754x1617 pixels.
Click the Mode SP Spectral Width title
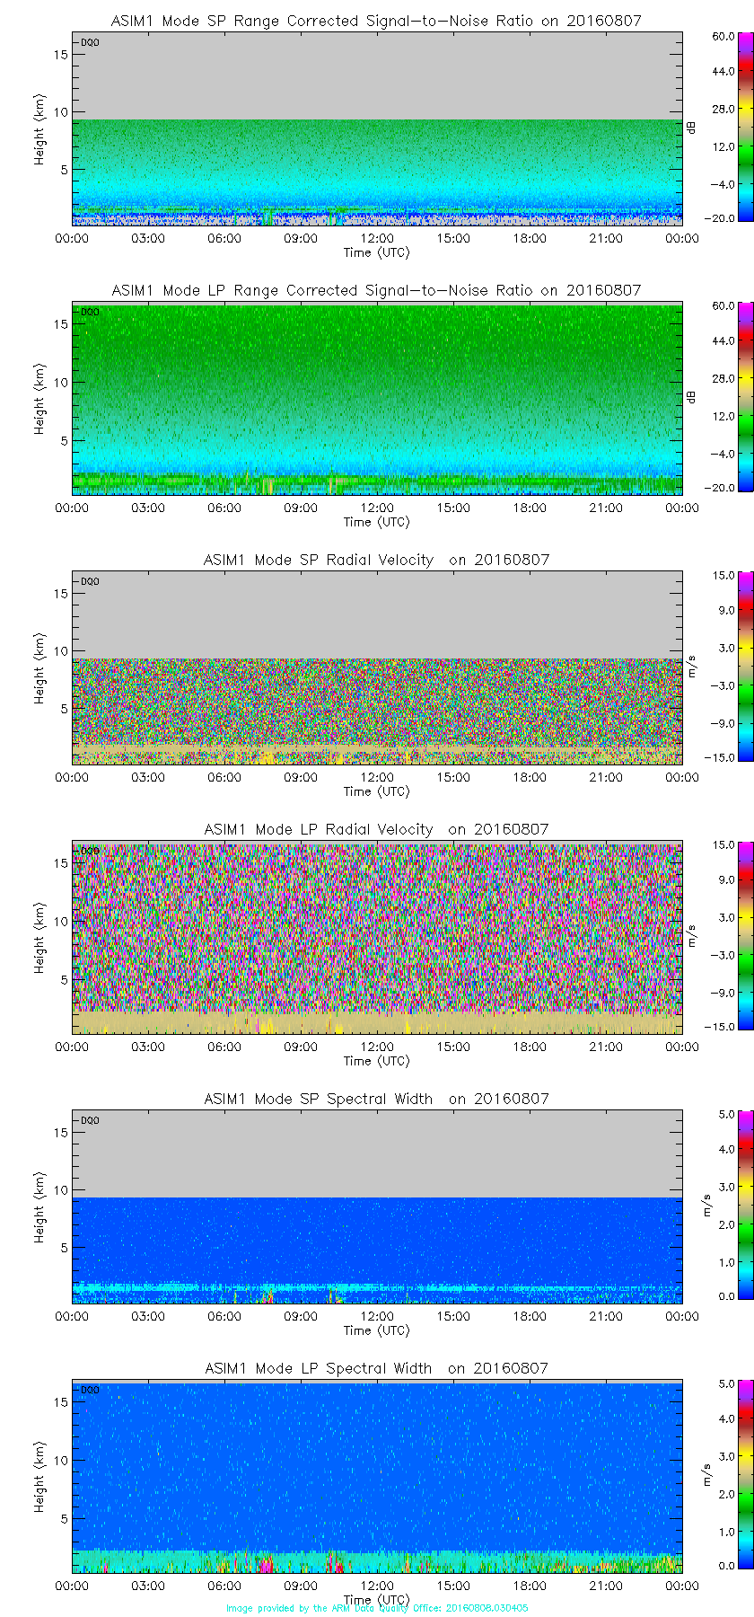(x=376, y=1099)
